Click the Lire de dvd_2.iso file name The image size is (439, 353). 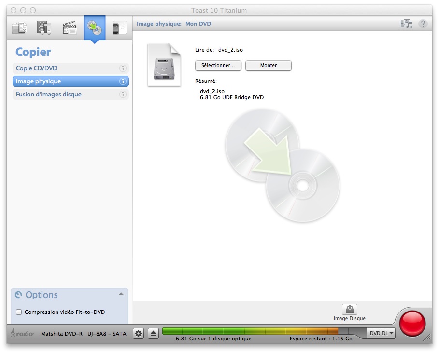[x=230, y=50]
